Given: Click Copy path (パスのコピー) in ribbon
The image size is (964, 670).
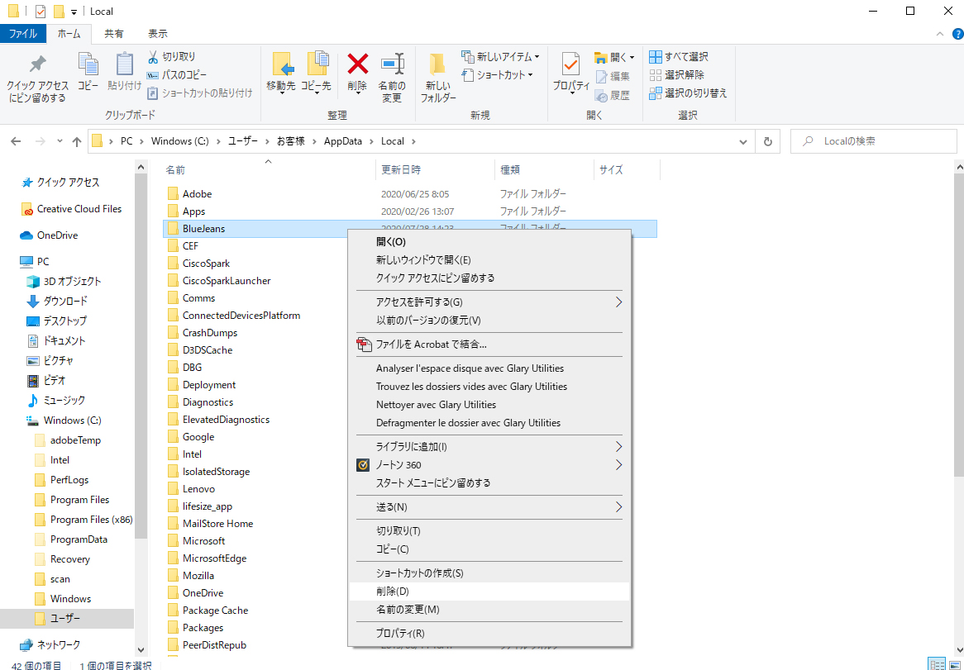Looking at the screenshot, I should click(176, 75).
